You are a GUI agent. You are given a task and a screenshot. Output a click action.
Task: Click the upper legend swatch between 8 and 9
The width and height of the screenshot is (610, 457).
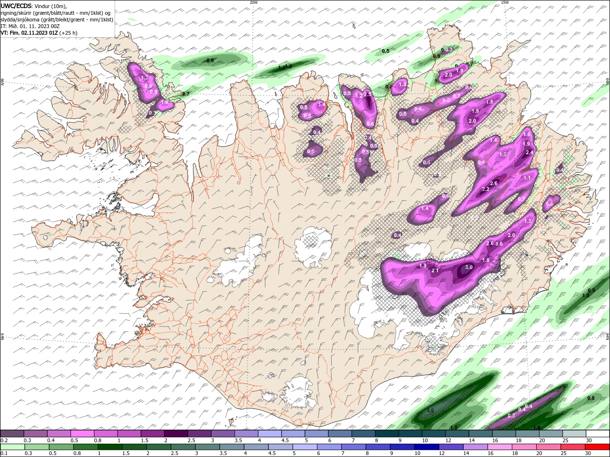(386, 434)
